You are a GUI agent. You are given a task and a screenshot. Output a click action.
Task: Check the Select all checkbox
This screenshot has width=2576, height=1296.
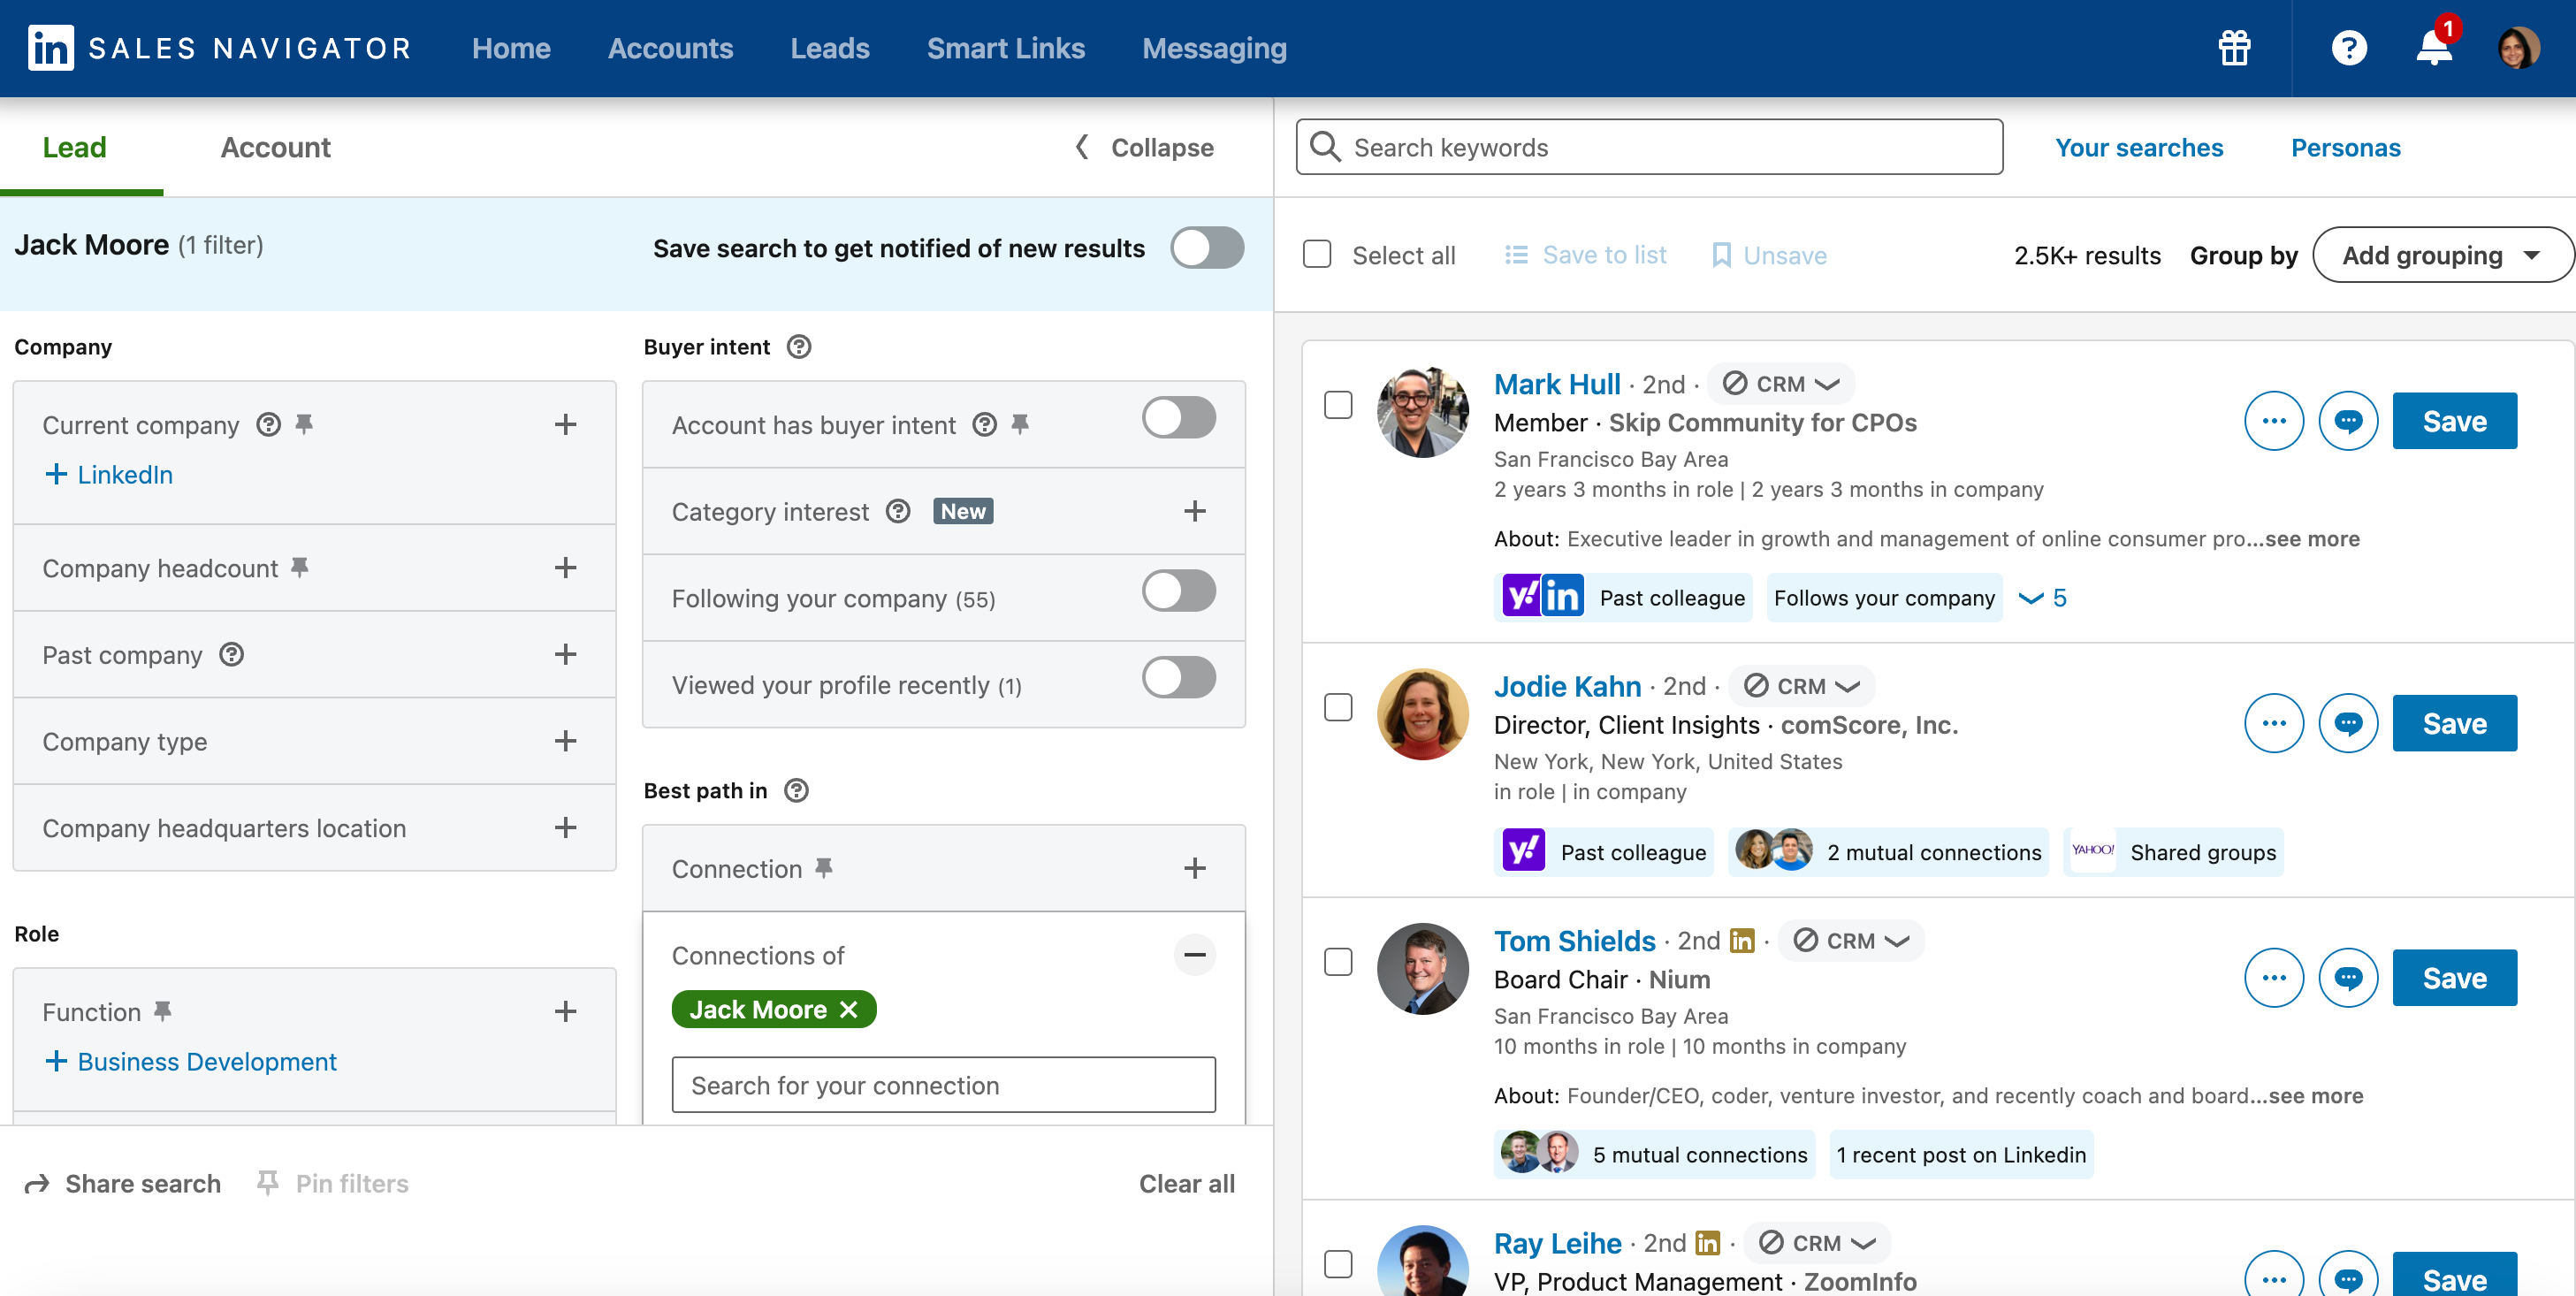(x=1317, y=254)
